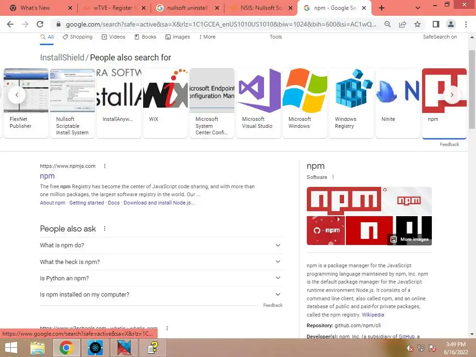Open the Wikipedia link in npm description
This screenshot has width=476, height=357.
373,315
